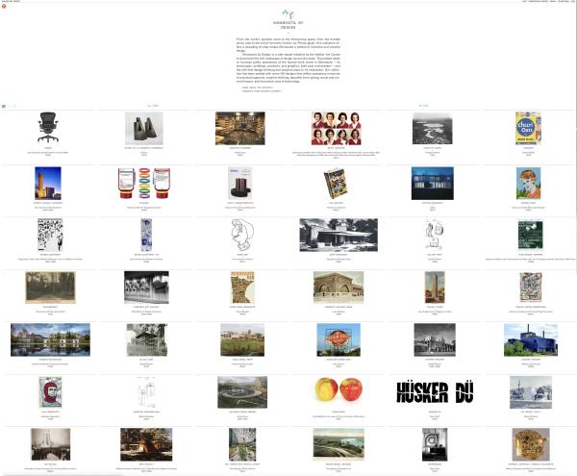Open the black-and-white sculpted building facade
Screen dimensions: 577x476
pyautogui.click(x=146, y=288)
